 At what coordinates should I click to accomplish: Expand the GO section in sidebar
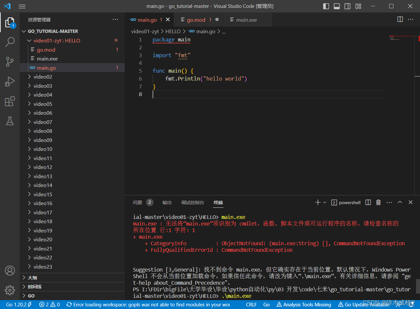click(72, 296)
